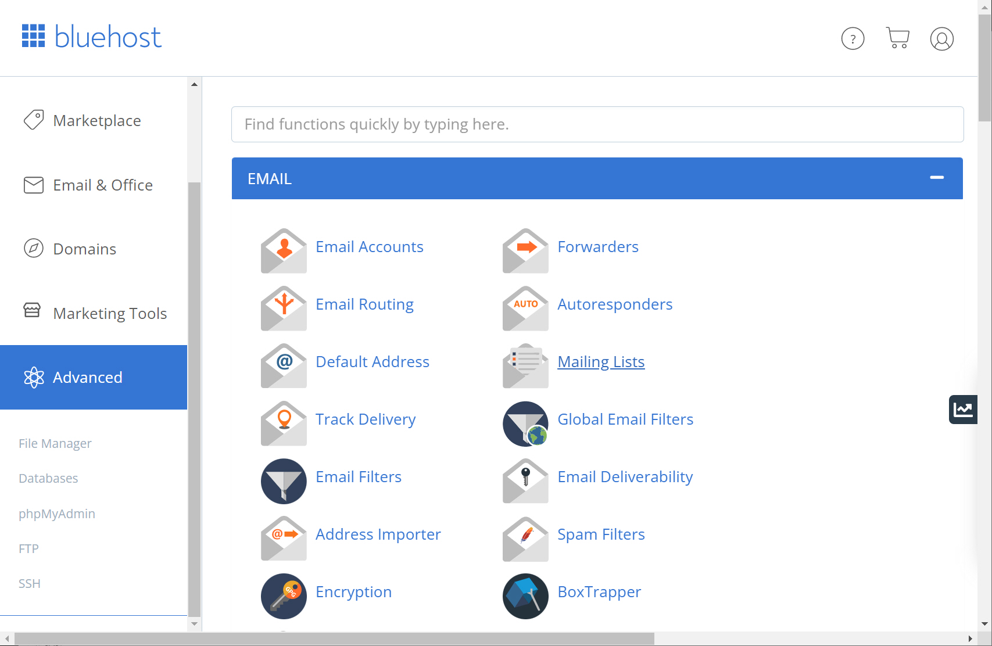The image size is (992, 646).
Task: Click the BoxTrapper icon
Action: 525,596
